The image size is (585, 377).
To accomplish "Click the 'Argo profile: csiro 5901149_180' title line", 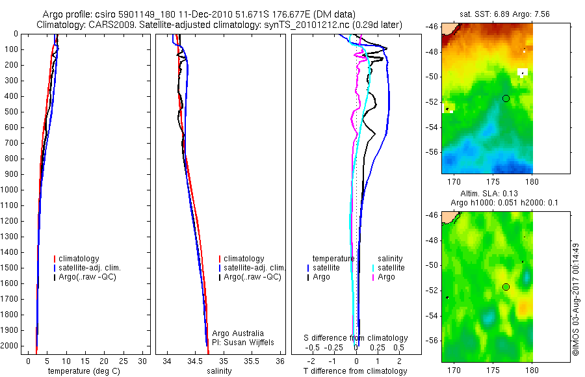I will click(x=199, y=14).
